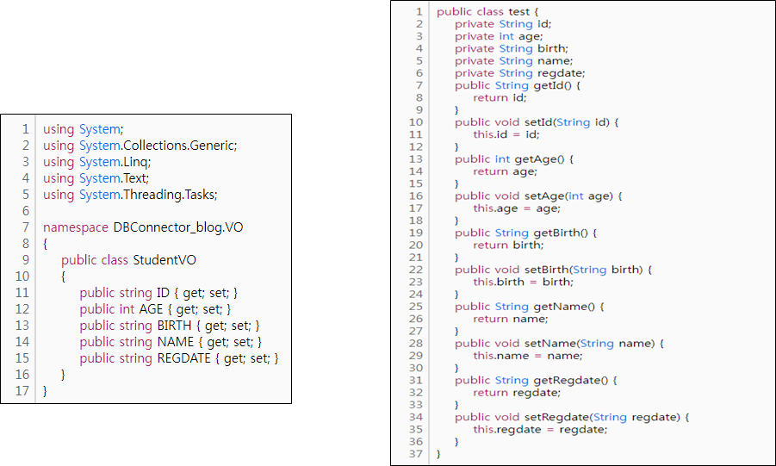Click 'this.id = id;' line
The width and height of the screenshot is (776, 466).
point(506,134)
